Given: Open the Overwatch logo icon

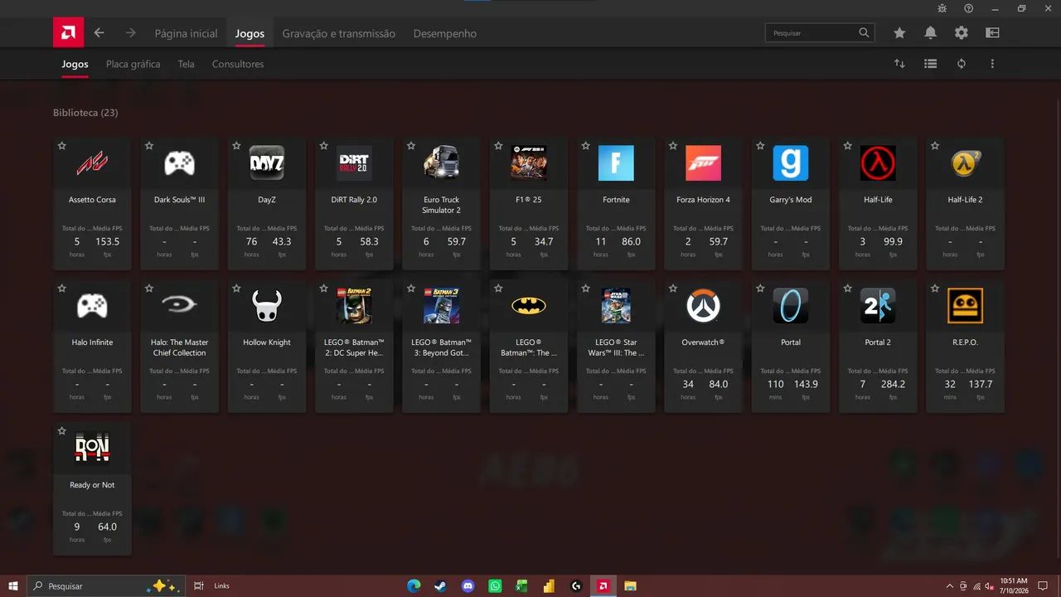Looking at the screenshot, I should pyautogui.click(x=703, y=306).
